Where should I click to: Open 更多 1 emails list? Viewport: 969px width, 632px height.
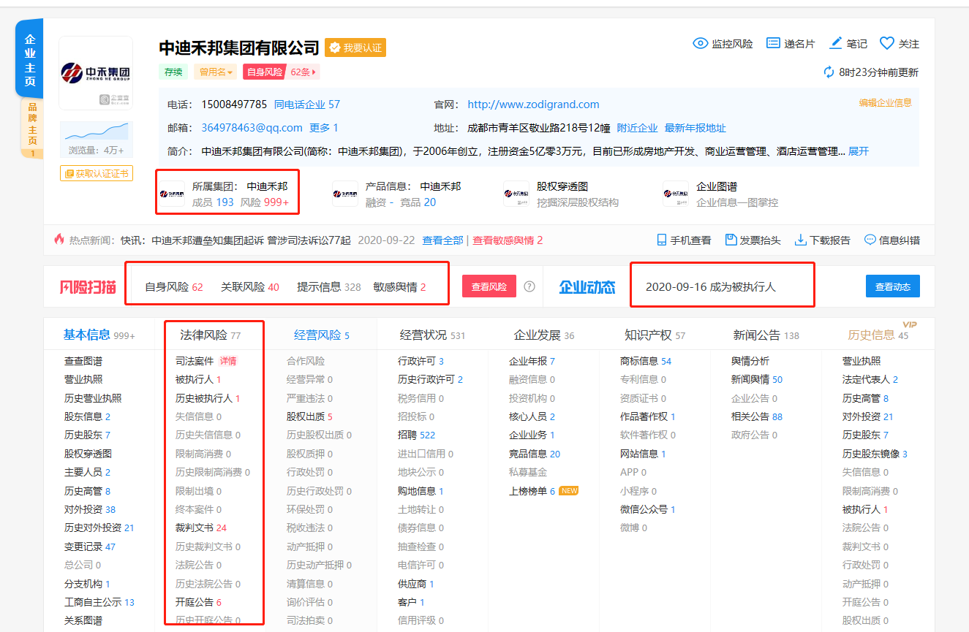(x=324, y=128)
